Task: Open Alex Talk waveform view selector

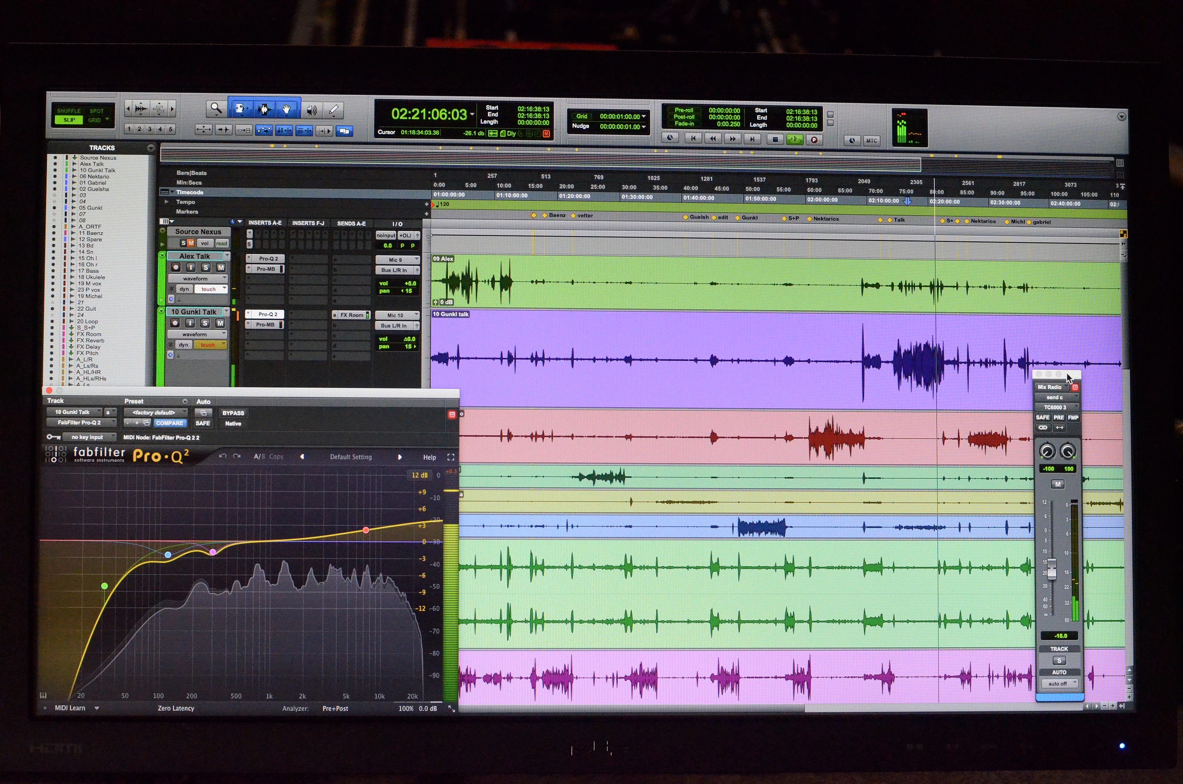Action: (x=197, y=279)
